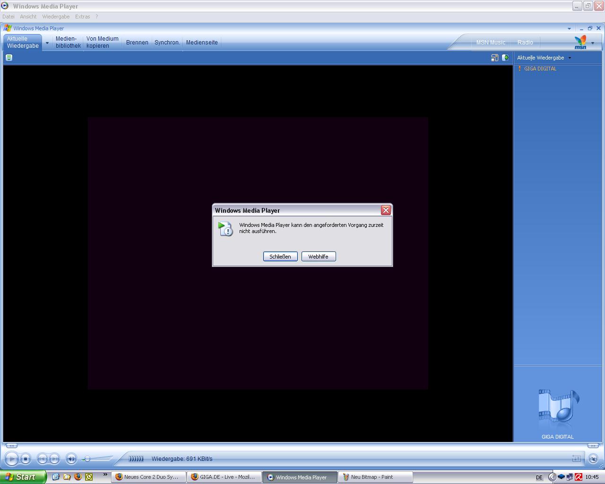Open the folder icon in quick launch
The height and width of the screenshot is (484, 605).
click(67, 477)
